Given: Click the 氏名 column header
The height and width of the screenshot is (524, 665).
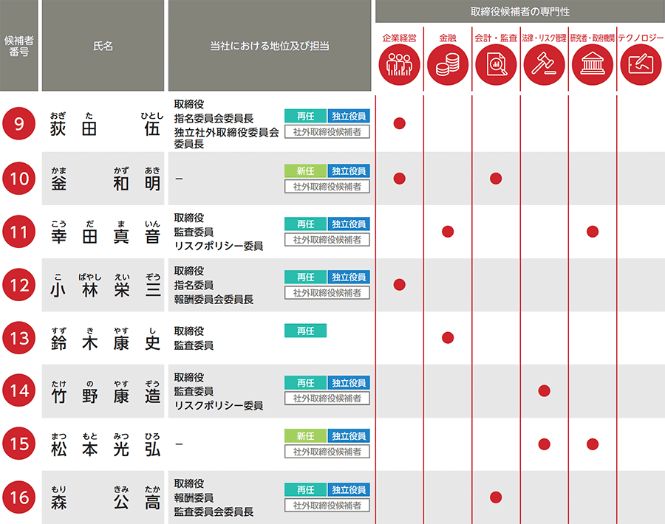Looking at the screenshot, I should coord(103,45).
